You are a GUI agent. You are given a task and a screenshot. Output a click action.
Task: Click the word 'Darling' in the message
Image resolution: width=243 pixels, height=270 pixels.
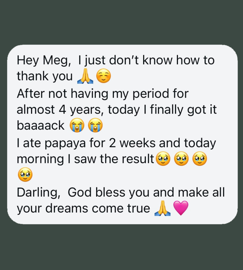(x=37, y=193)
